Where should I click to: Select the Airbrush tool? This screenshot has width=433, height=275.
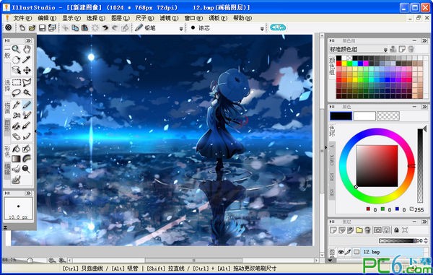17,115
